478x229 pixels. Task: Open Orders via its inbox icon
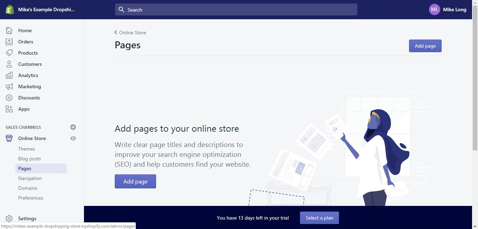[9, 42]
